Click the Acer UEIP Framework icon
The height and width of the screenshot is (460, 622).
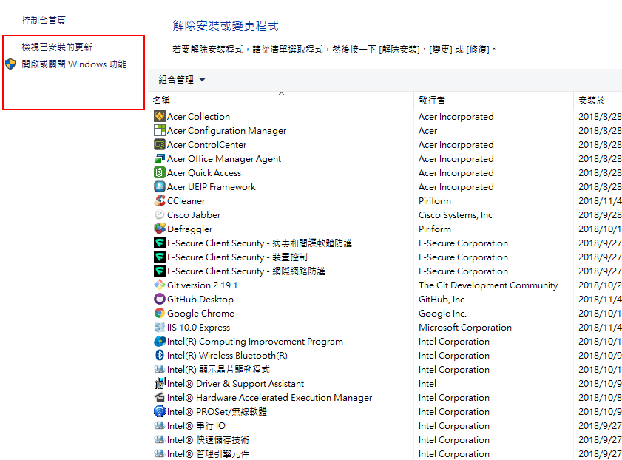point(160,186)
